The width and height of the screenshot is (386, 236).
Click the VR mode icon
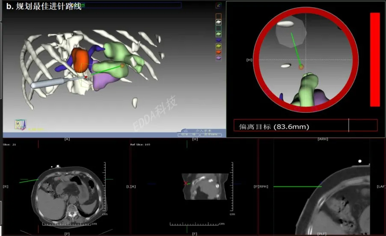point(218,6)
